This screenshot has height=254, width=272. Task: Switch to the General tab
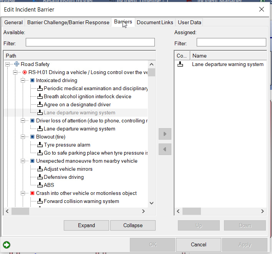pyautogui.click(x=13, y=22)
